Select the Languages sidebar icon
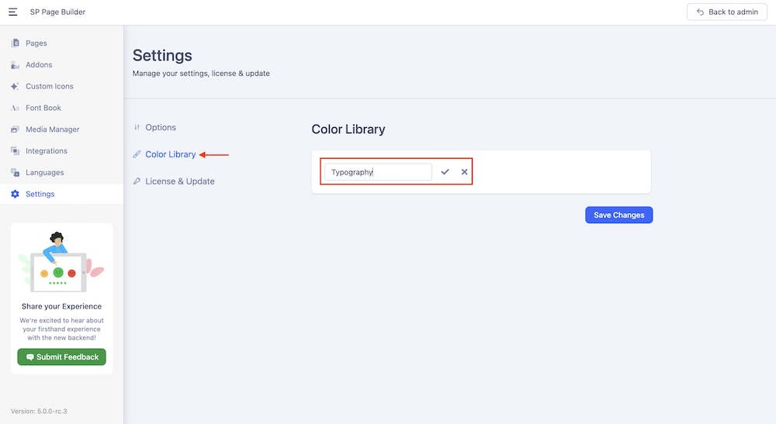The width and height of the screenshot is (776, 424). (x=16, y=172)
